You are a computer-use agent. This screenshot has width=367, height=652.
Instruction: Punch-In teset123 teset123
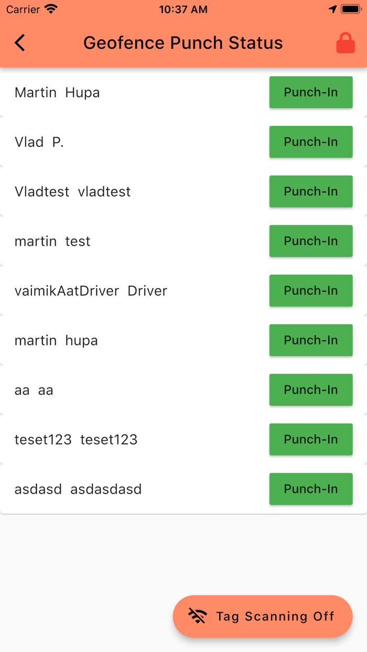[310, 439]
